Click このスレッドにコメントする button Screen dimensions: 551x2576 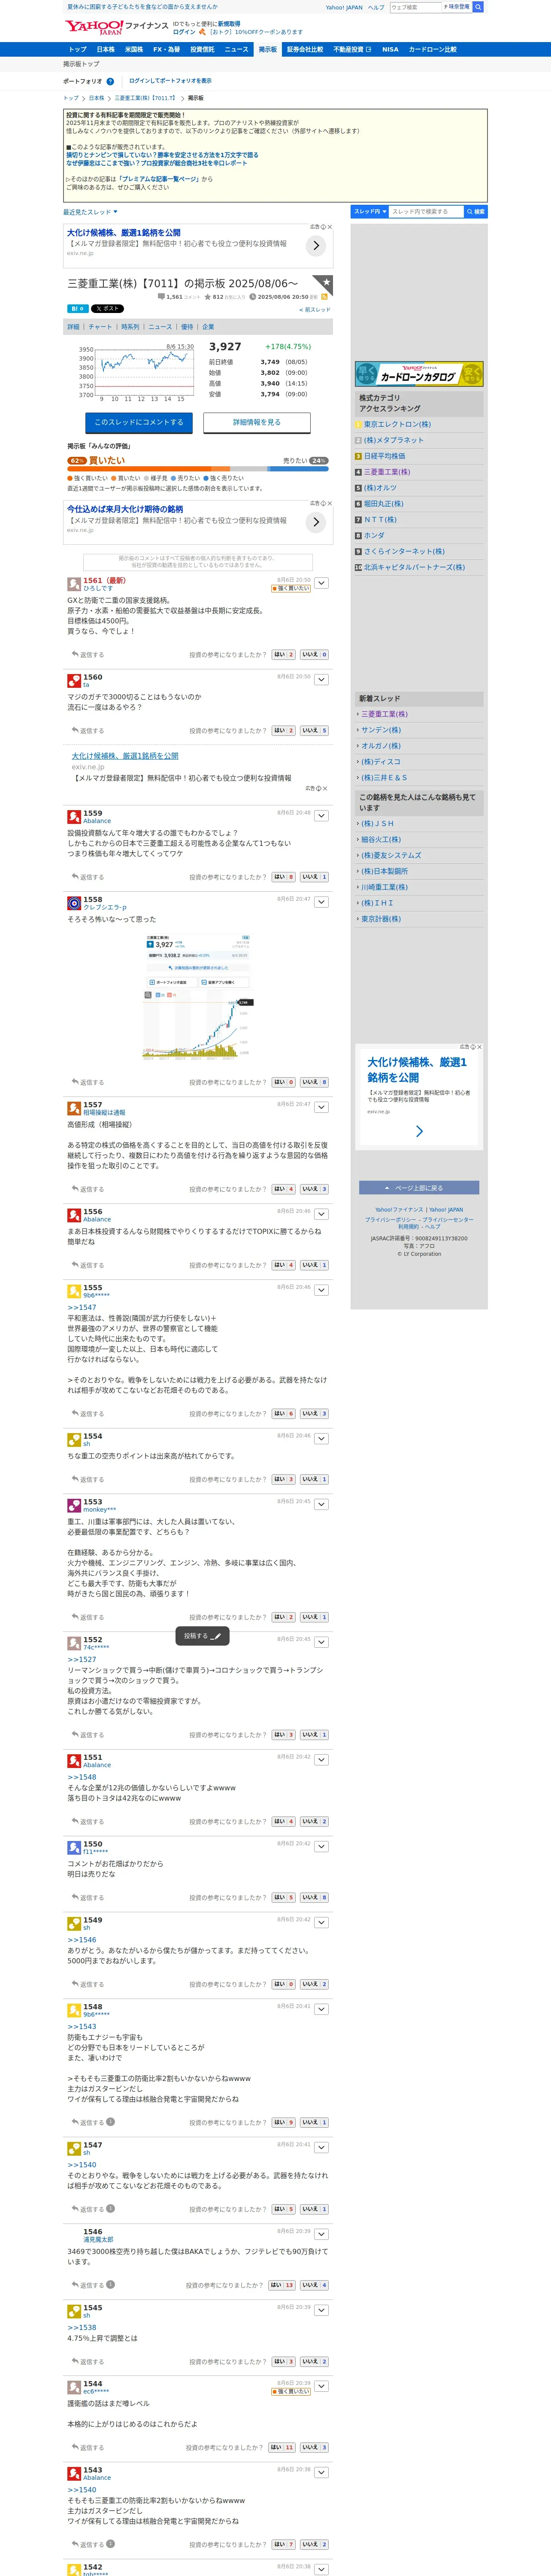(139, 423)
